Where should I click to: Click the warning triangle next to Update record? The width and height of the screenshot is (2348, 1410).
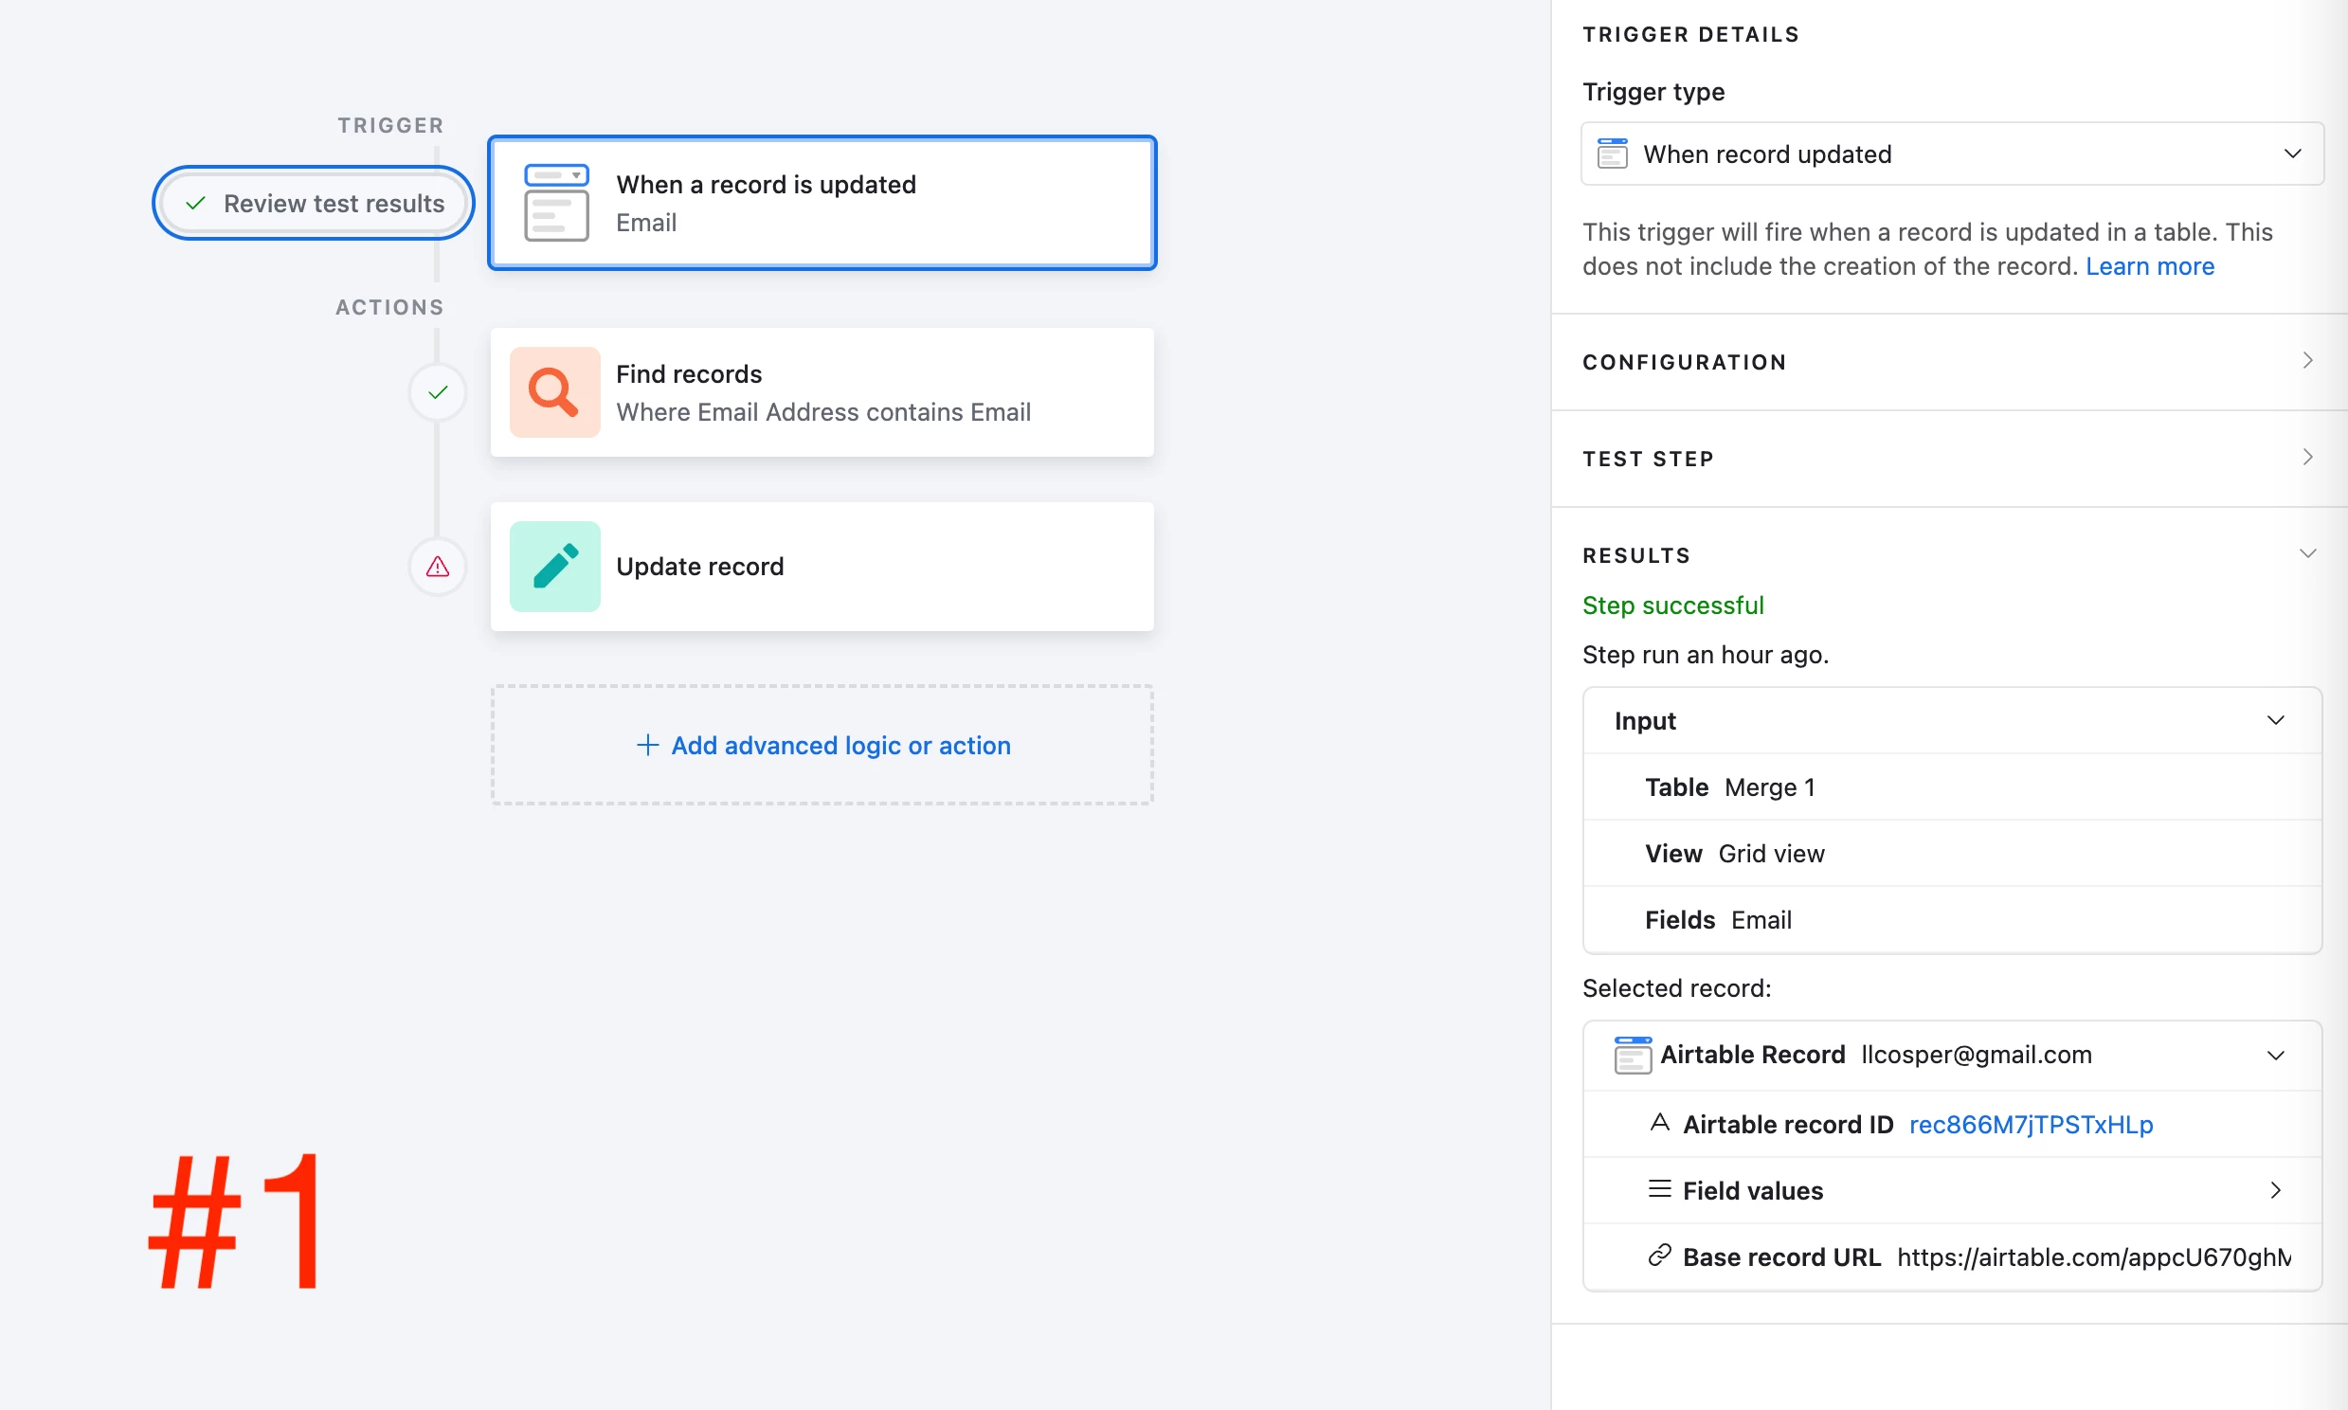tap(437, 568)
